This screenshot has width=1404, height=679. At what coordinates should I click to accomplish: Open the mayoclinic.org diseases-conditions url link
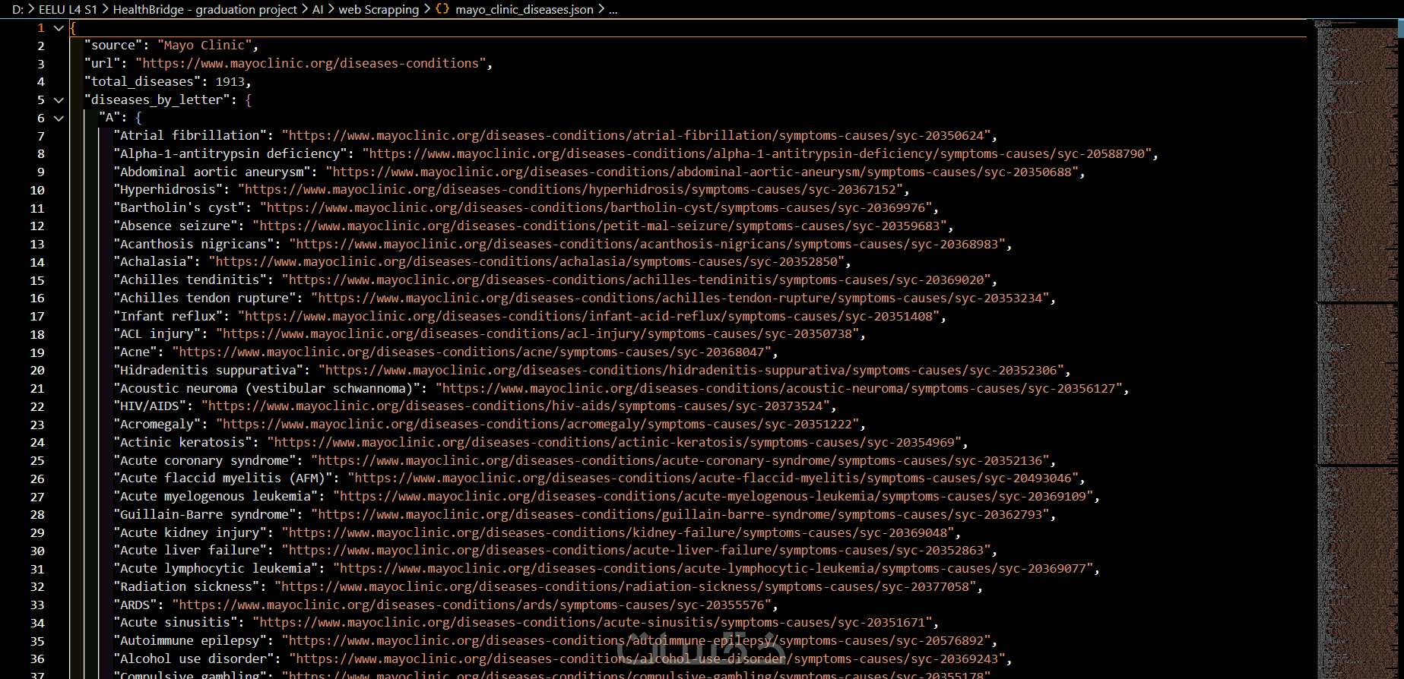pos(311,64)
